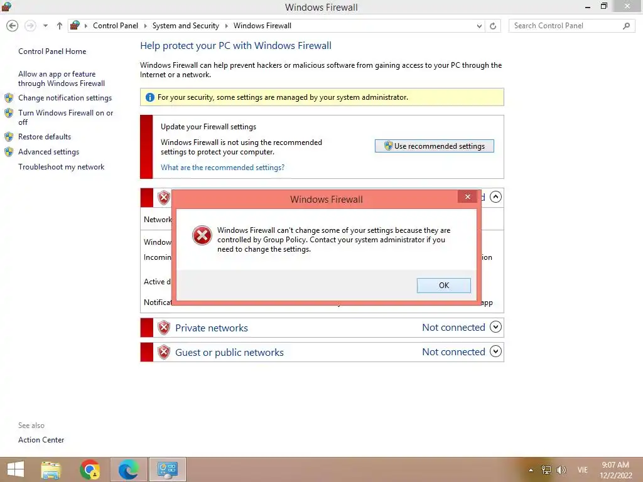The height and width of the screenshot is (482, 643).
Task: Click the Windows Firewall title bar icon
Action: point(6,6)
